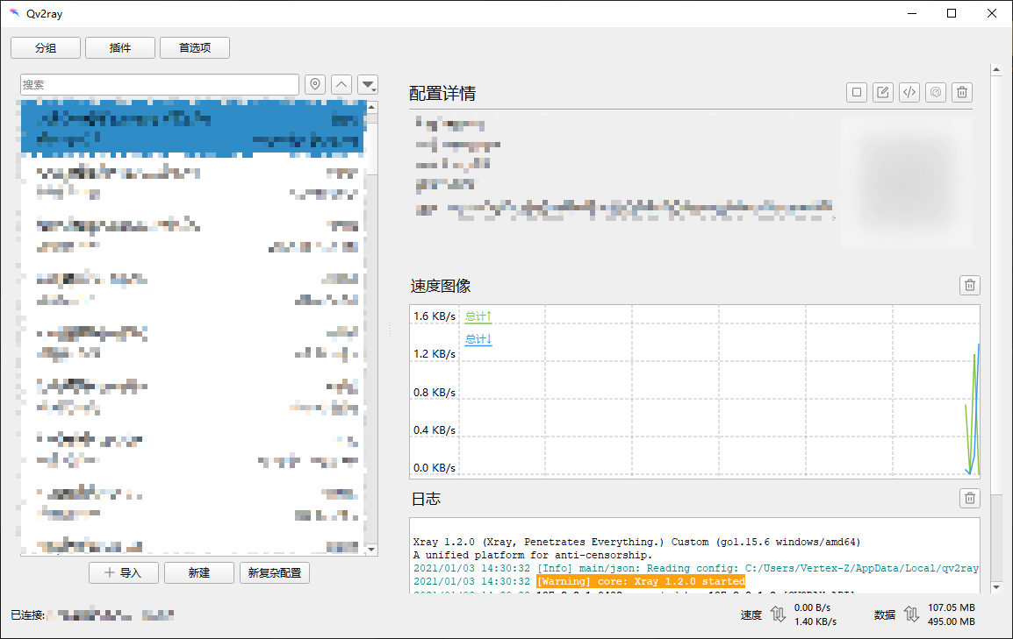1013x639 pixels.
Task: Minimize the Qv2ray window
Action: [912, 13]
